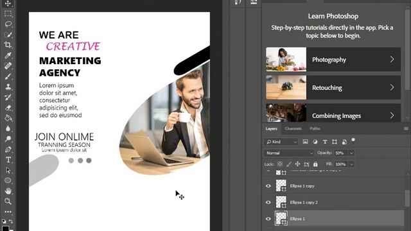Select the Path Selection tool
411x231 pixels.
pos(8,170)
